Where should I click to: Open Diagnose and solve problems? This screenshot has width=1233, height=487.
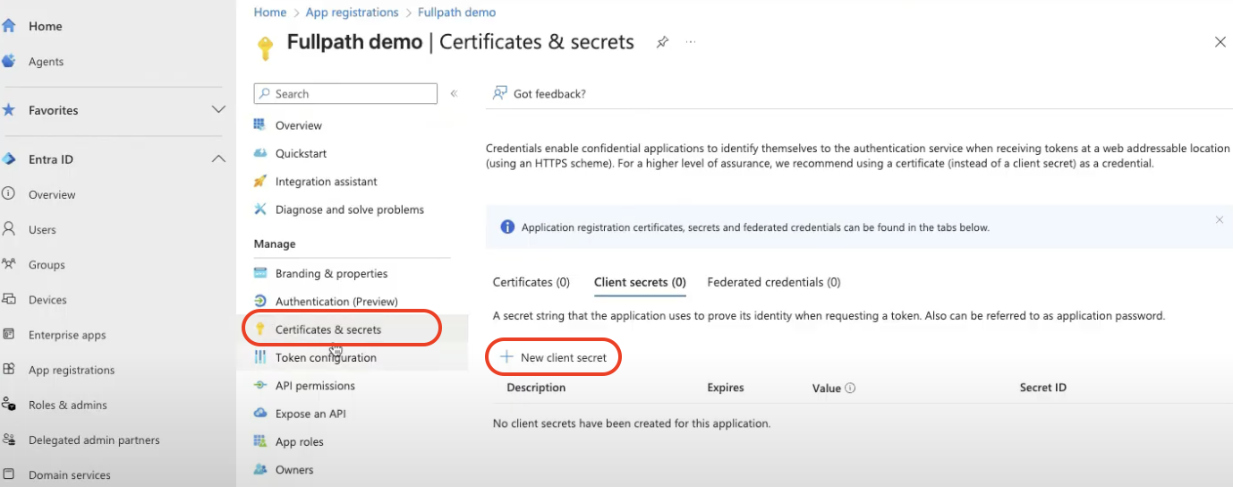click(349, 209)
